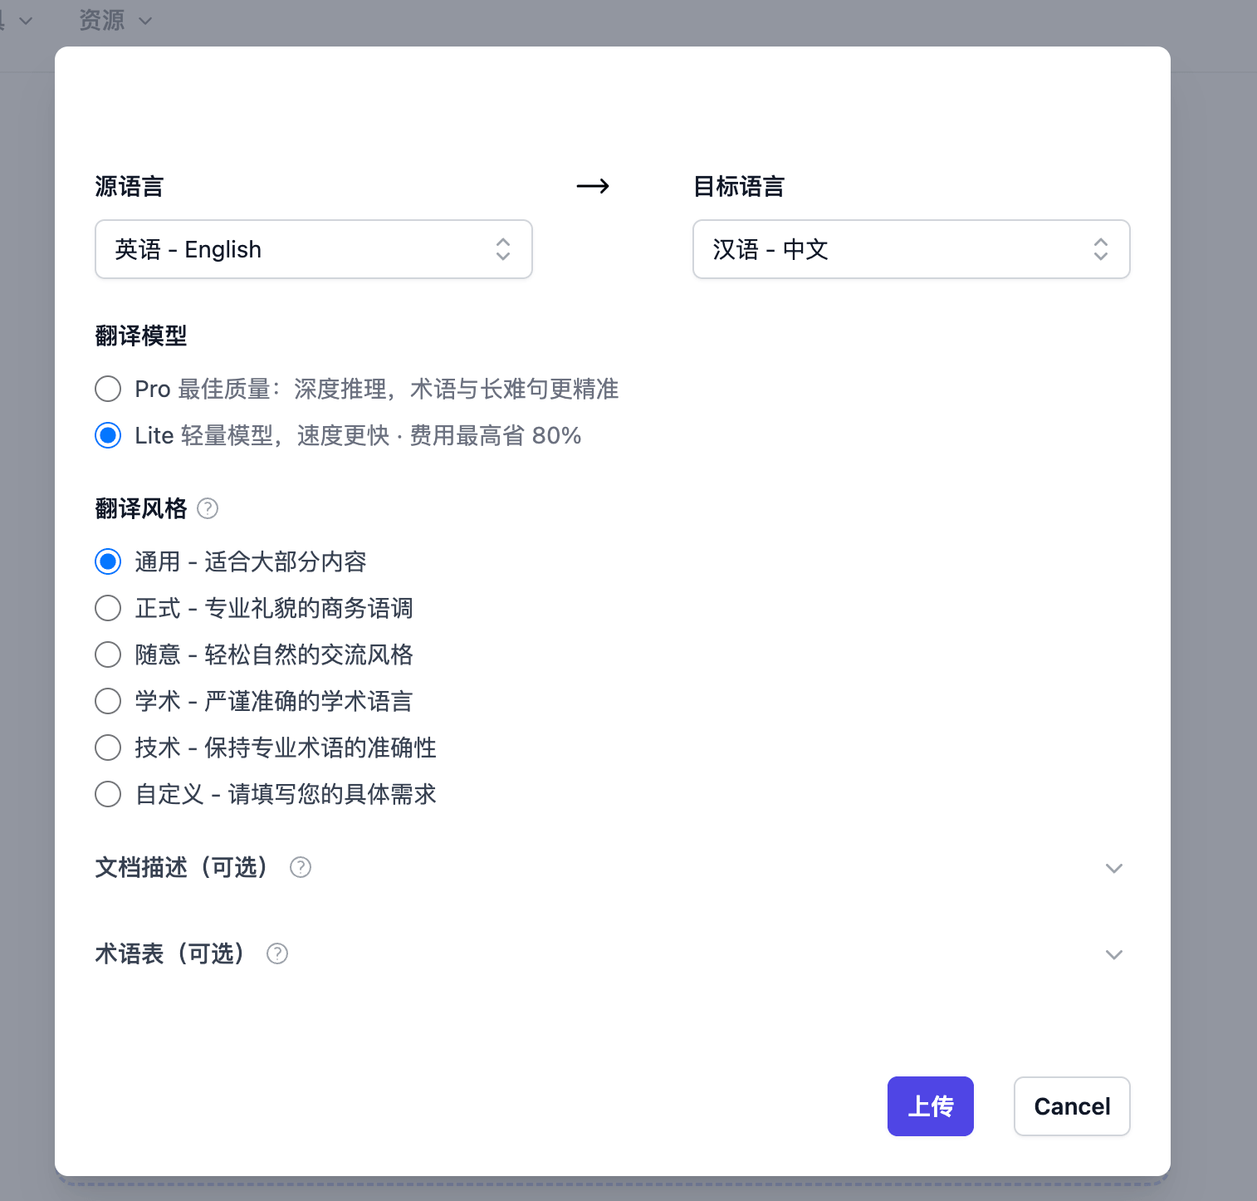Click the 目标语言 label
Screen dimensions: 1257x1201
pyautogui.click(x=739, y=186)
